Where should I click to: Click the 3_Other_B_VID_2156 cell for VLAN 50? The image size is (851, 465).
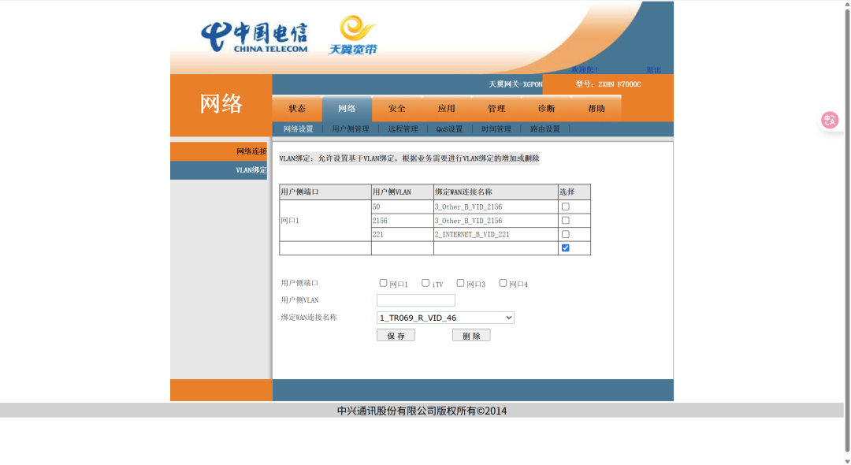496,206
